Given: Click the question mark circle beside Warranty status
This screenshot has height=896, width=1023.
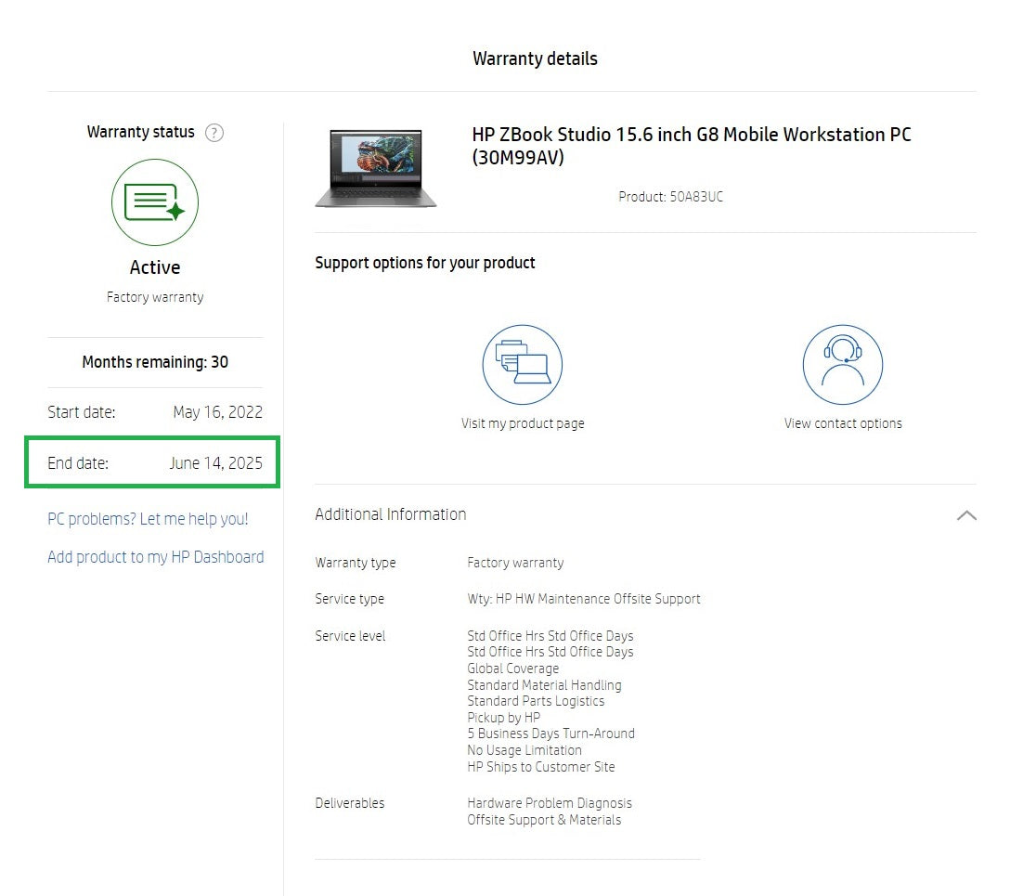Looking at the screenshot, I should (214, 133).
